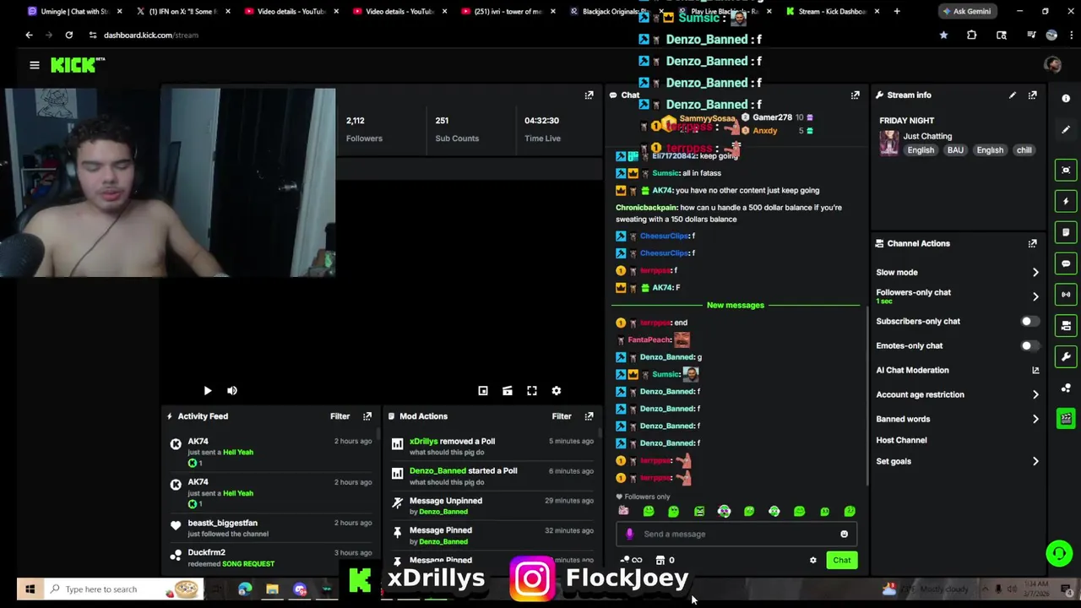Screen dimensions: 1081x608
Task: Click the Ask Gemini button
Action: [966, 12]
